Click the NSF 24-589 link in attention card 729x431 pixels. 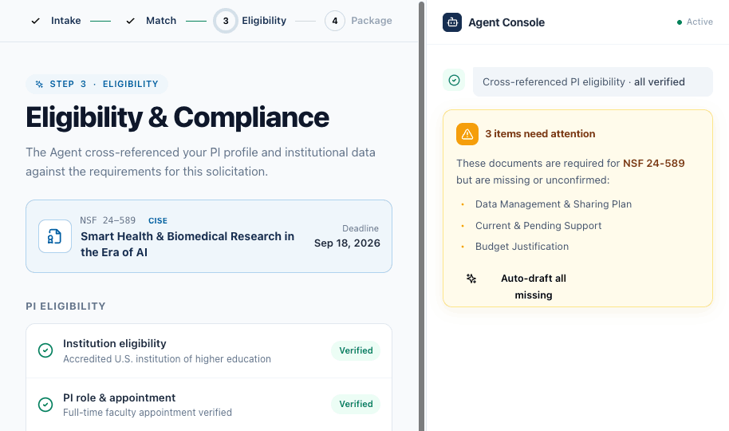(654, 164)
